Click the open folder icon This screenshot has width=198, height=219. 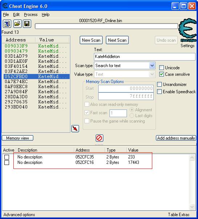tap(17, 24)
